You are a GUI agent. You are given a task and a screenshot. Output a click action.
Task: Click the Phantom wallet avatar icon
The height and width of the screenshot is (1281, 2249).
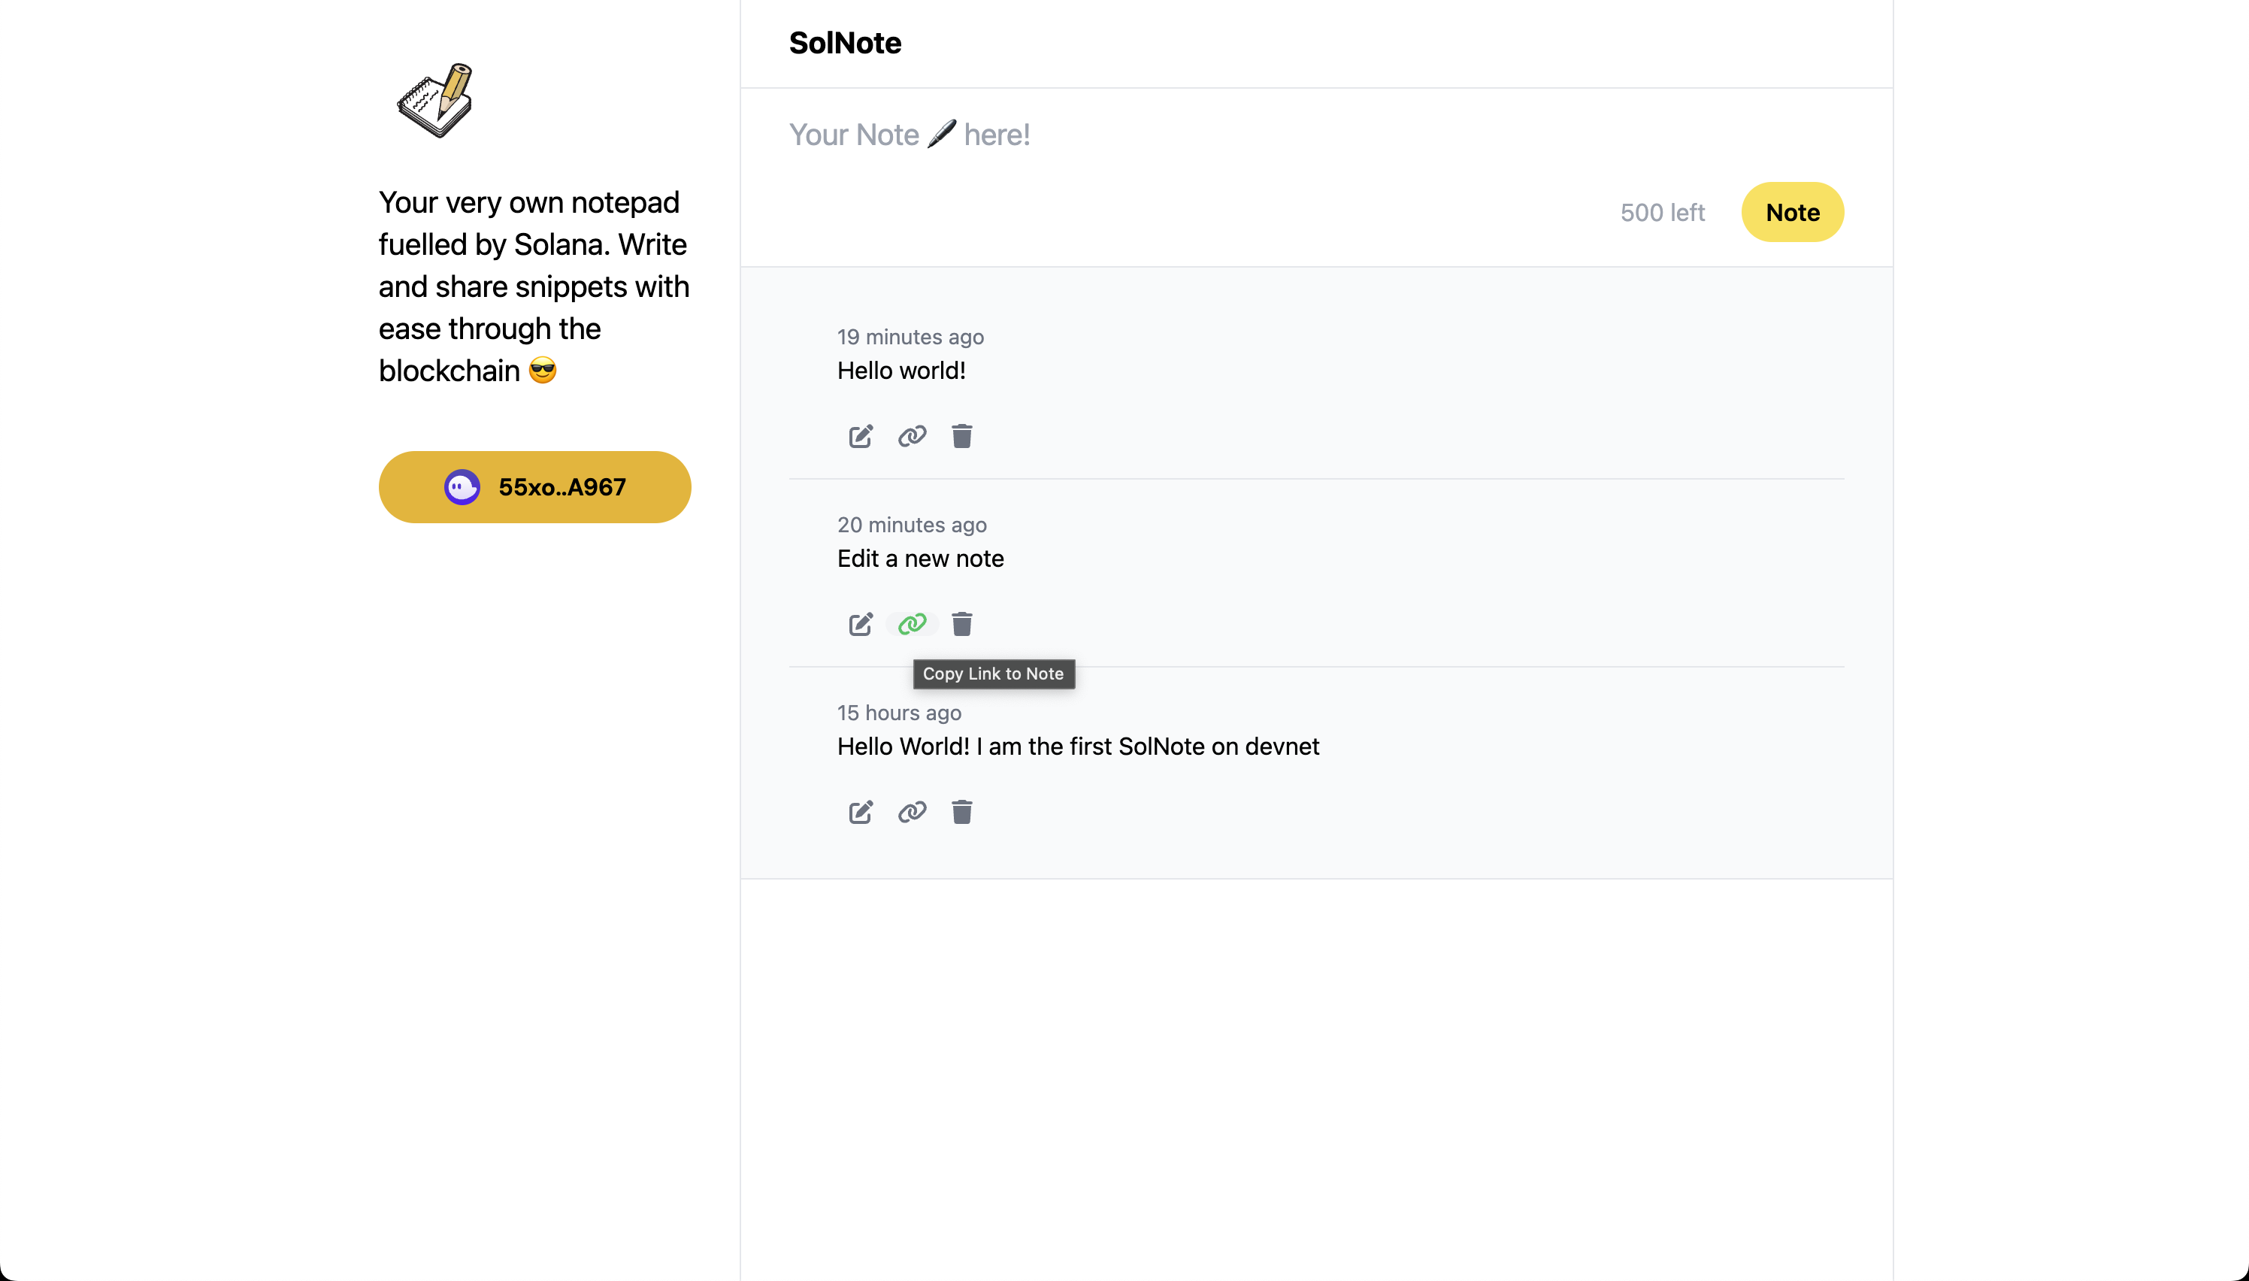click(462, 487)
